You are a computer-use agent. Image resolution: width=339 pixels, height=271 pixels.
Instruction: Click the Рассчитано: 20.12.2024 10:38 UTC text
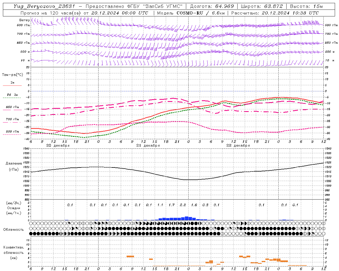pos(275,13)
